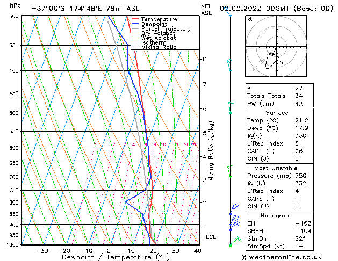Click the wind barb at 500 hPa

pyautogui.click(x=231, y=107)
